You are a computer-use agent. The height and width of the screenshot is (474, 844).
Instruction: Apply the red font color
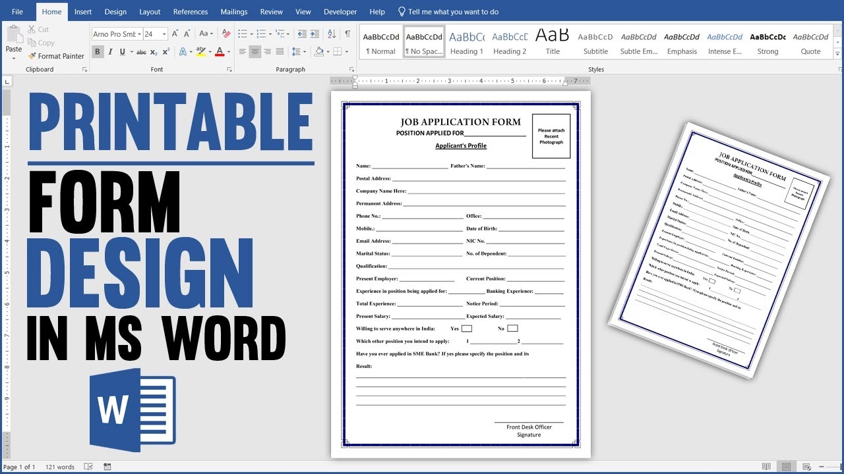[220, 52]
